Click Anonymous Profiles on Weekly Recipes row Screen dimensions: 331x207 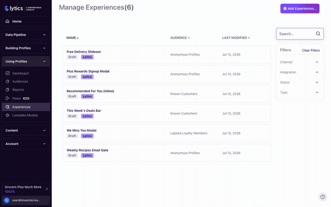(x=185, y=153)
